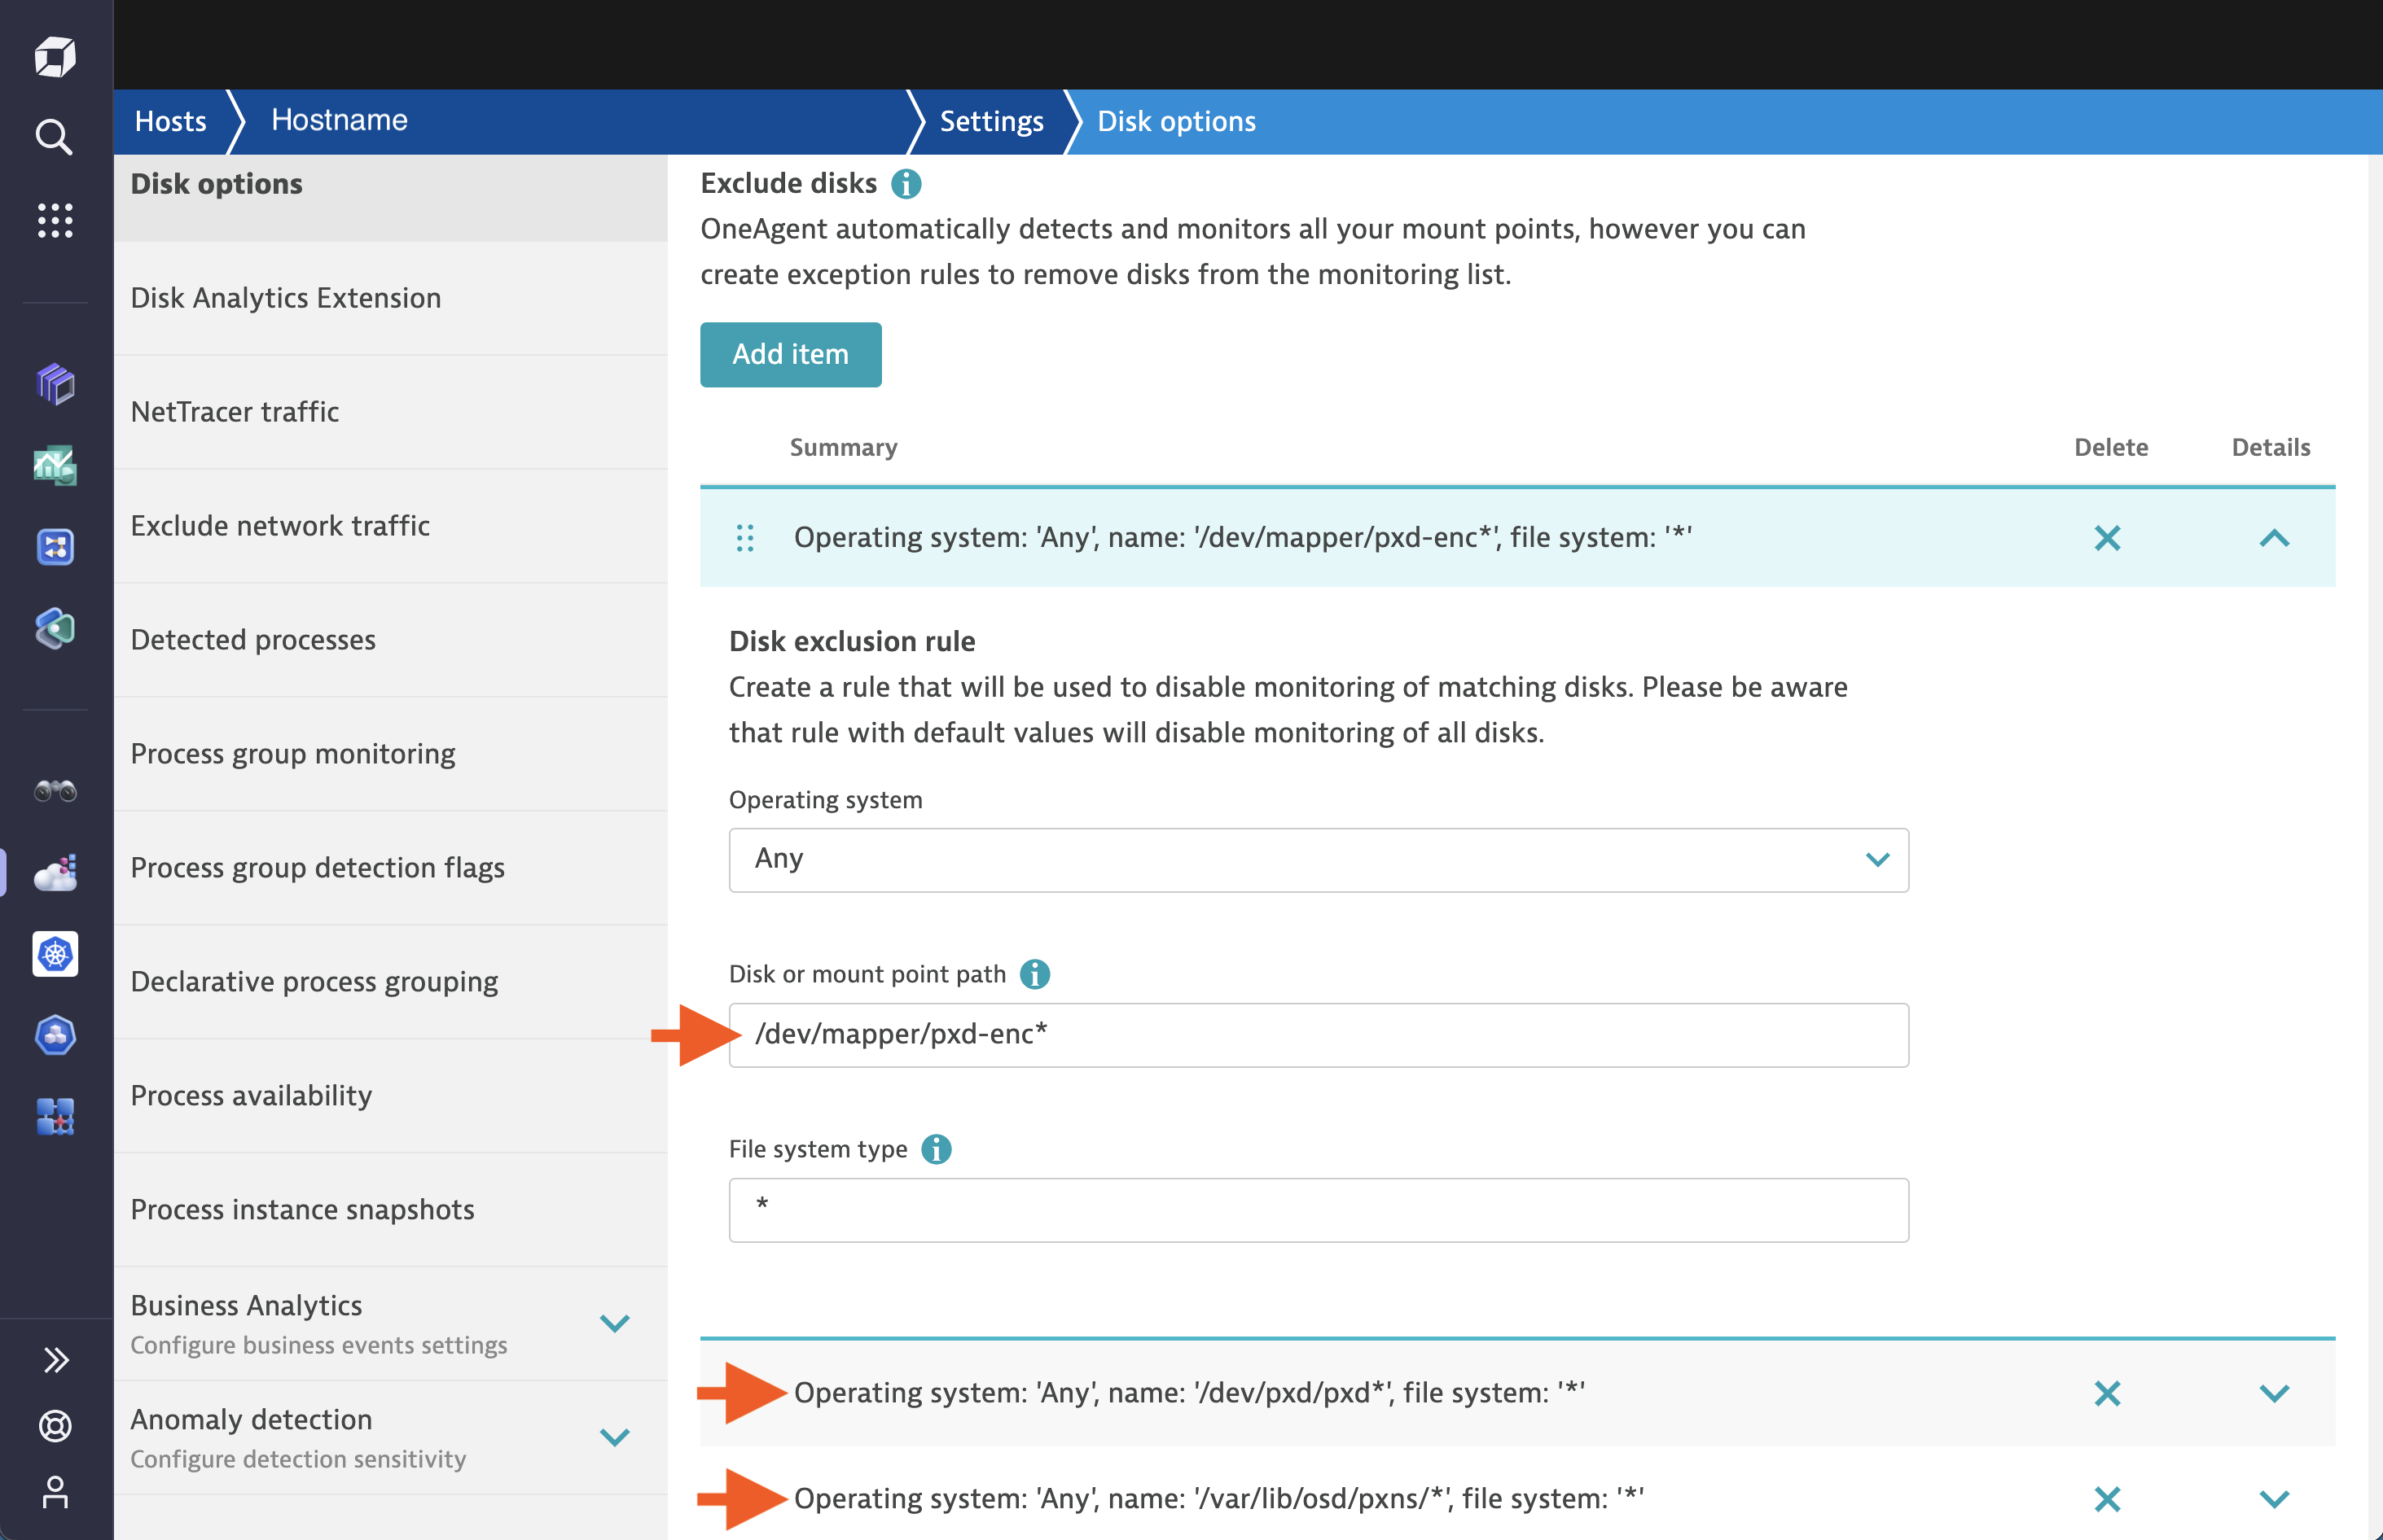Click the Dynatrace logo icon
The width and height of the screenshot is (2383, 1540).
[55, 56]
